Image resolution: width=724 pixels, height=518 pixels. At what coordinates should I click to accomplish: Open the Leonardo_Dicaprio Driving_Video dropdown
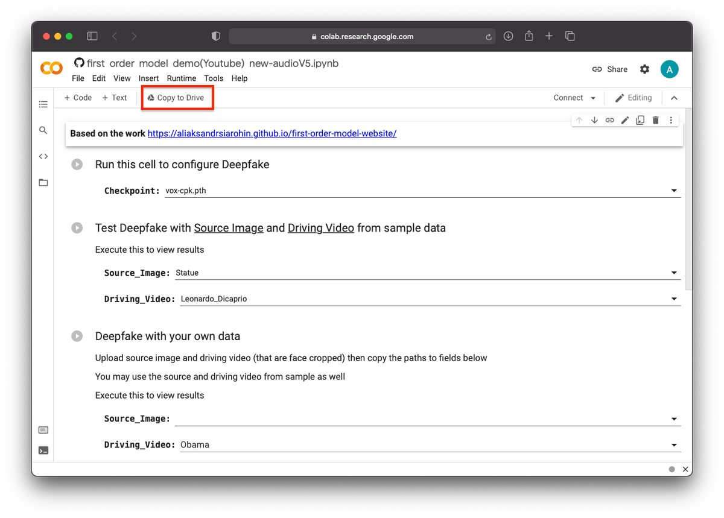(x=430, y=298)
